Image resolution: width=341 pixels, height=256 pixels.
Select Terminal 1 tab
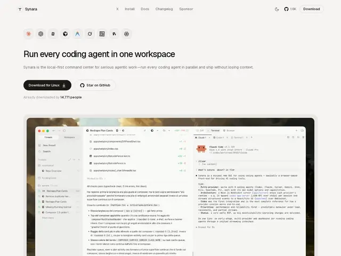click(237, 138)
